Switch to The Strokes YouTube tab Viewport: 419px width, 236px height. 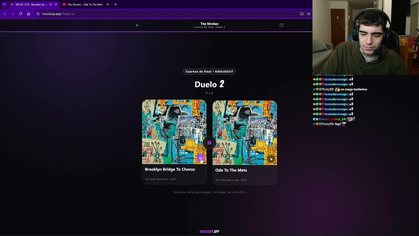tap(85, 5)
